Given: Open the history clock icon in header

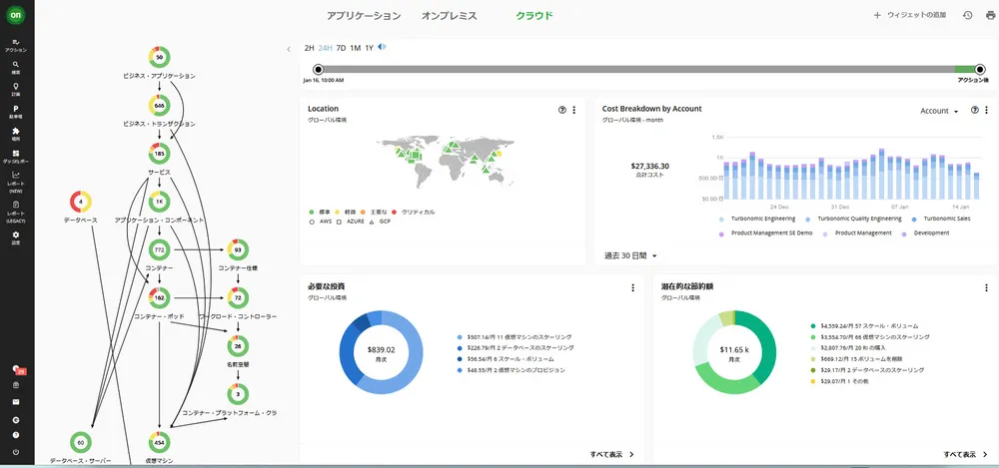Looking at the screenshot, I should 967,15.
